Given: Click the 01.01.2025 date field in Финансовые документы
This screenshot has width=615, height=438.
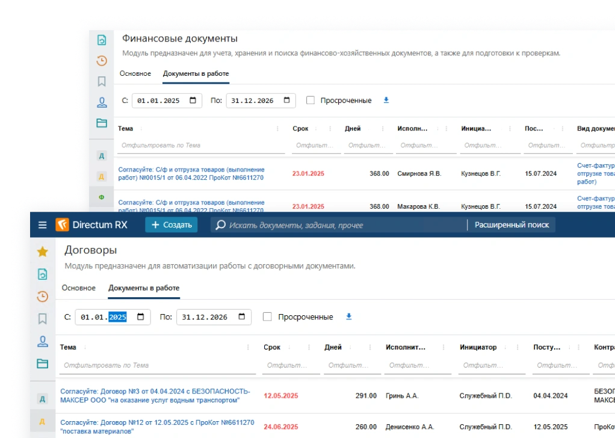Looking at the screenshot, I should [x=167, y=100].
